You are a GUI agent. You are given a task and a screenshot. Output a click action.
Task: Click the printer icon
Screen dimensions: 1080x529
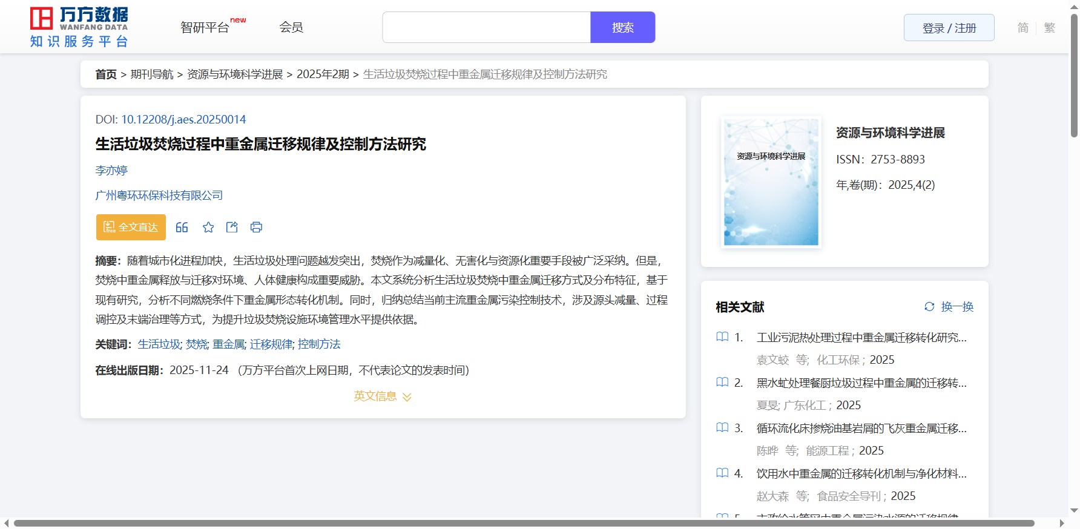256,228
